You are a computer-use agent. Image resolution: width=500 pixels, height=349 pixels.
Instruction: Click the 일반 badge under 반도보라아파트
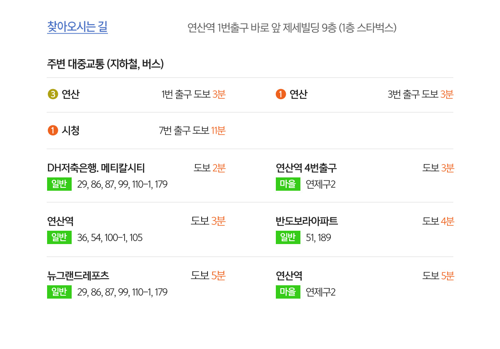click(x=288, y=237)
